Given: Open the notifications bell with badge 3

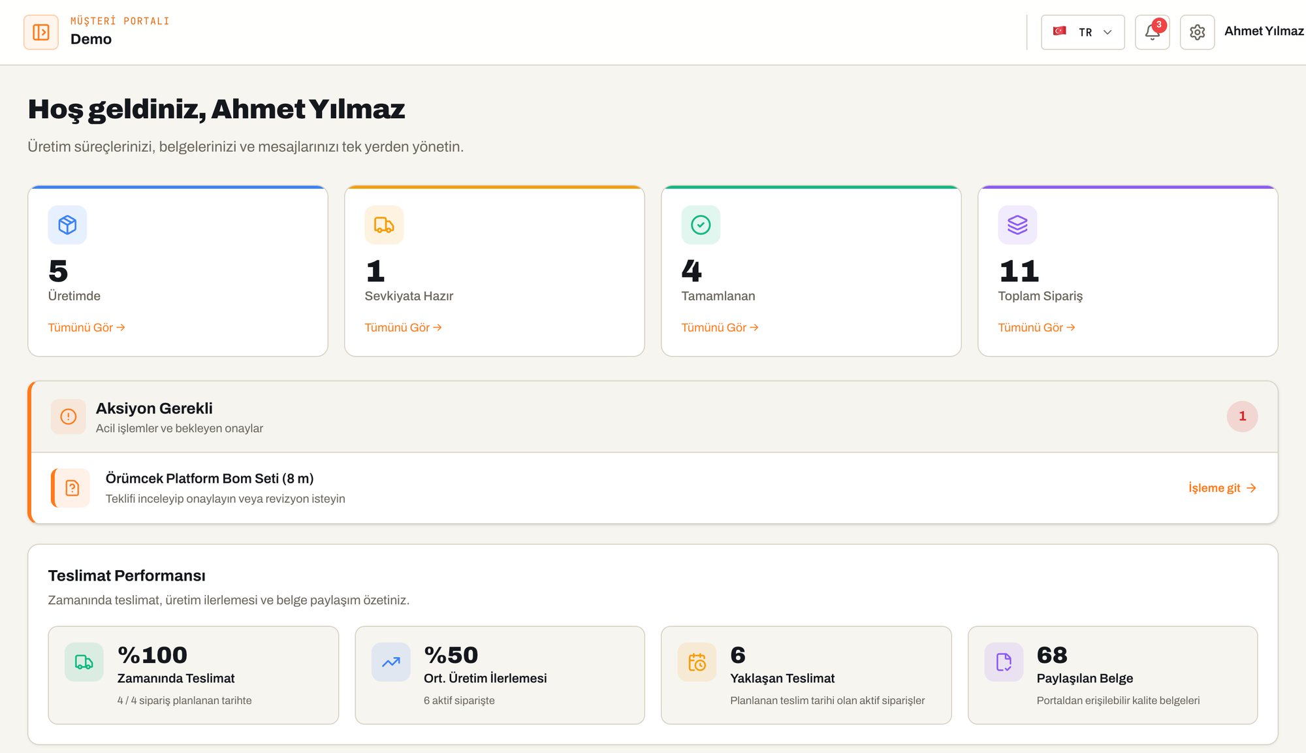Looking at the screenshot, I should point(1152,32).
